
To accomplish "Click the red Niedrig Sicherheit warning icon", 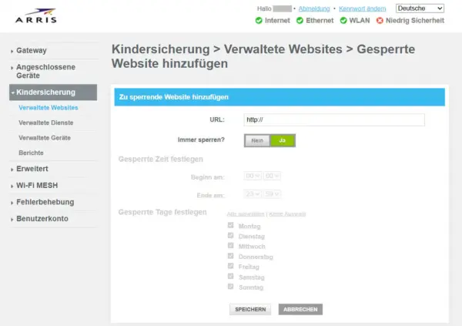I will (x=380, y=21).
